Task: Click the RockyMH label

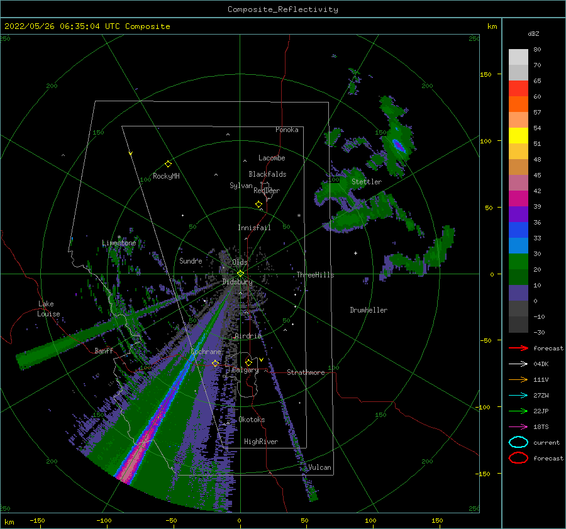Action: click(x=166, y=176)
